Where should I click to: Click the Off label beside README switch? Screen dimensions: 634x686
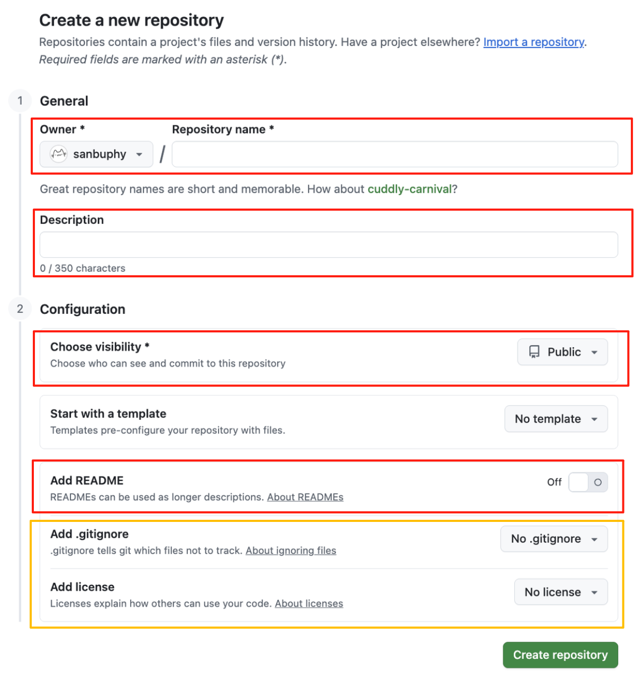click(554, 482)
